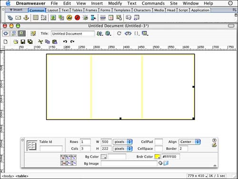The image size is (238, 179).
Task: Click Point to File target icon
Action: click(x=160, y=163)
